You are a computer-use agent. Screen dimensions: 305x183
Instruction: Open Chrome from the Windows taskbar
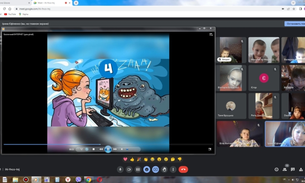tap(88, 180)
